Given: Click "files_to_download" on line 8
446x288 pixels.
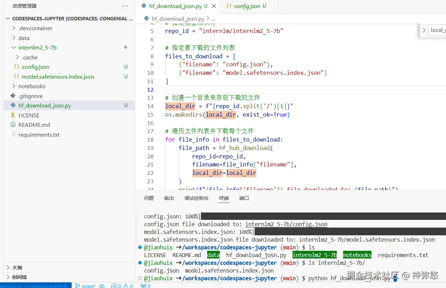Looking at the screenshot, I should click(194, 56).
